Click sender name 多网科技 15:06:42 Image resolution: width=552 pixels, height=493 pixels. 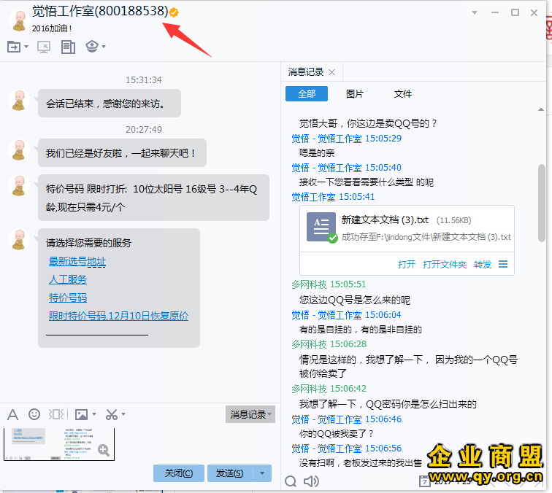pyautogui.click(x=329, y=389)
